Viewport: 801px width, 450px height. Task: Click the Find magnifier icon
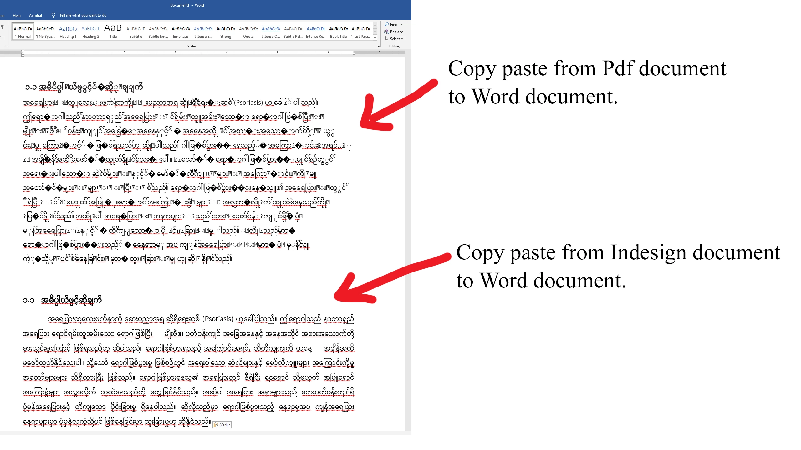click(387, 24)
